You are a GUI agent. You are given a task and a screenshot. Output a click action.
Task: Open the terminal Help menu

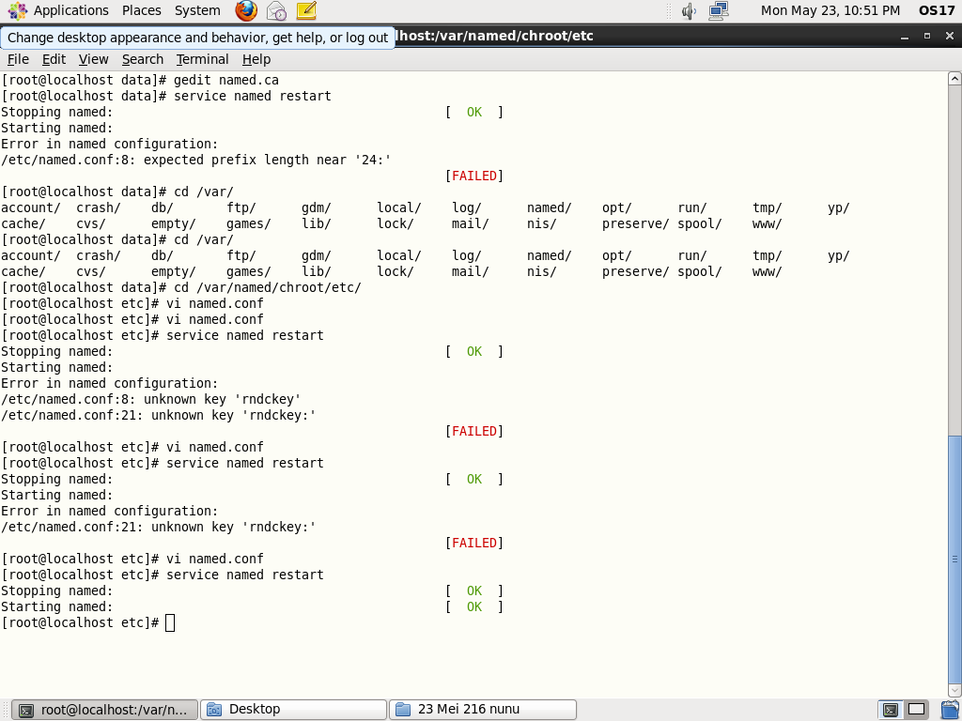pos(256,59)
